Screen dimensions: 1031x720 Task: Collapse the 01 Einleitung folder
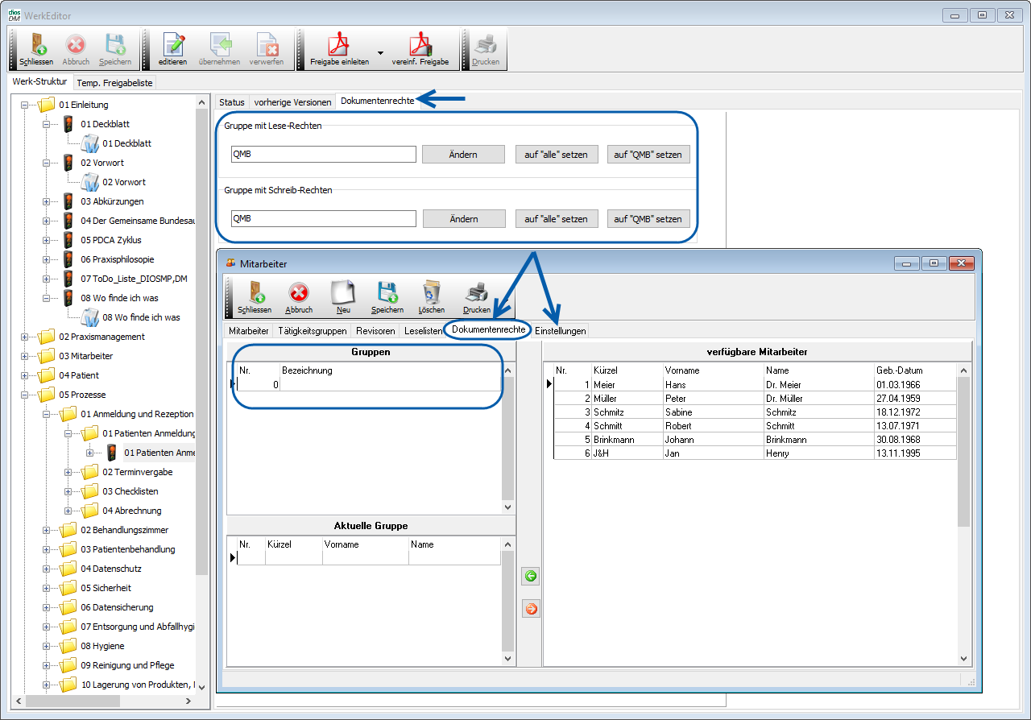coord(25,105)
